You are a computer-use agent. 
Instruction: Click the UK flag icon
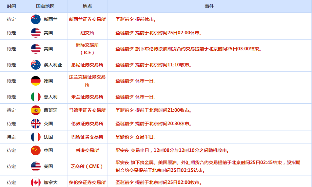coord(36,124)
